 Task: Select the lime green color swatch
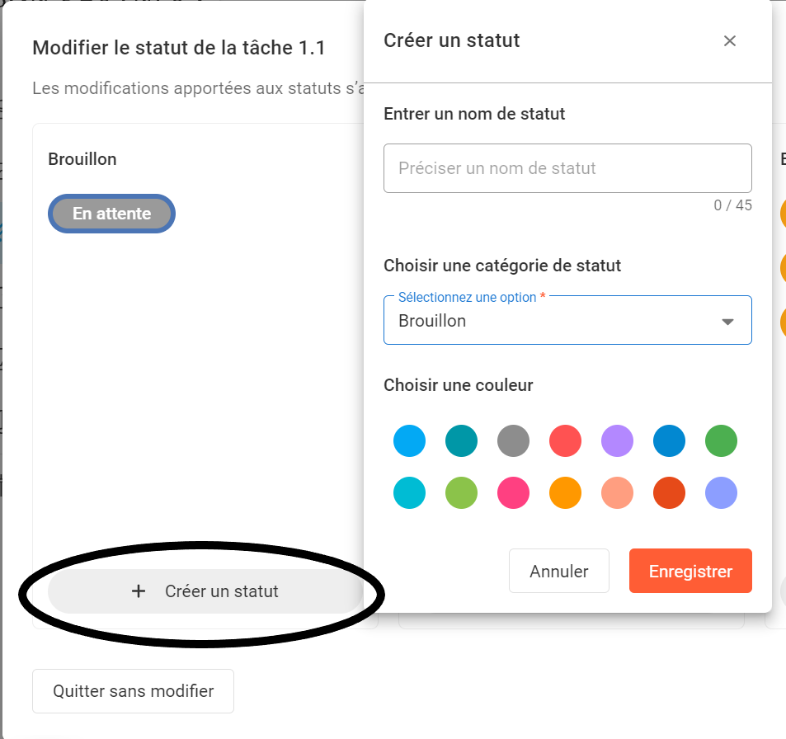click(x=462, y=493)
